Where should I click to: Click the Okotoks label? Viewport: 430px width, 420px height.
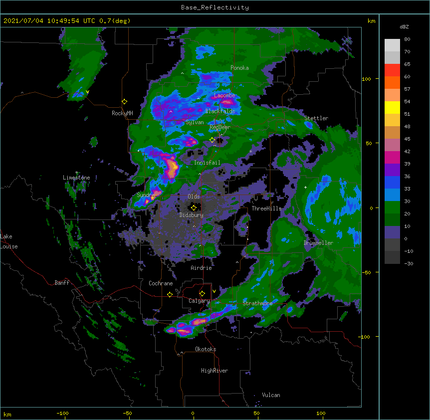206,349
